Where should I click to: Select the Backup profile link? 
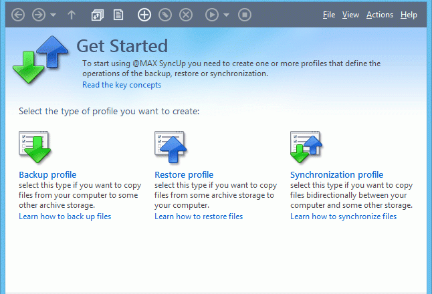pyautogui.click(x=47, y=175)
